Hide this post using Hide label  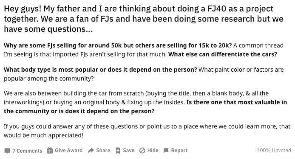[153, 151]
